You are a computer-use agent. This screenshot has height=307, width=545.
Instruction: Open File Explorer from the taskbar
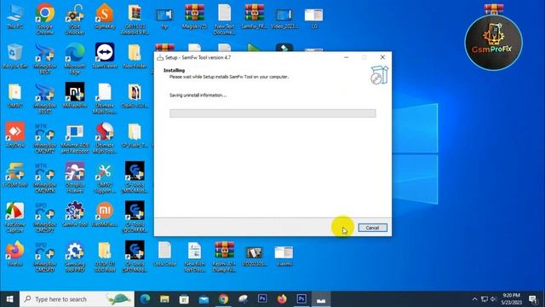(x=164, y=299)
